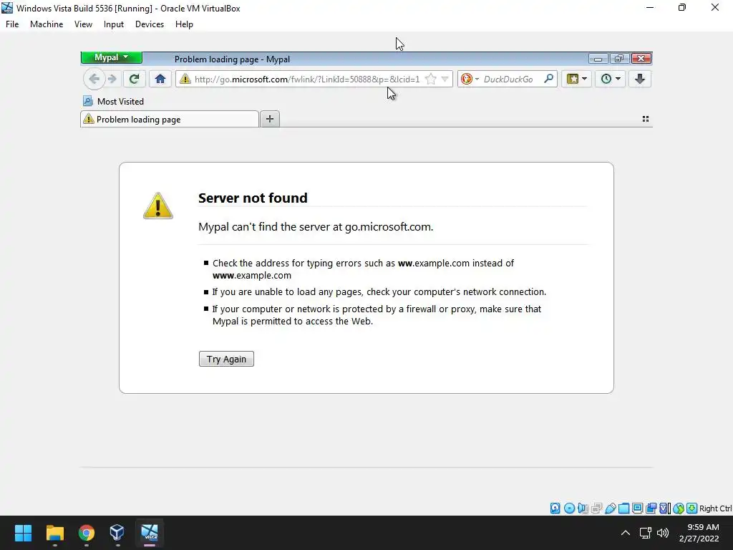Show hidden system tray icons

pos(626,533)
